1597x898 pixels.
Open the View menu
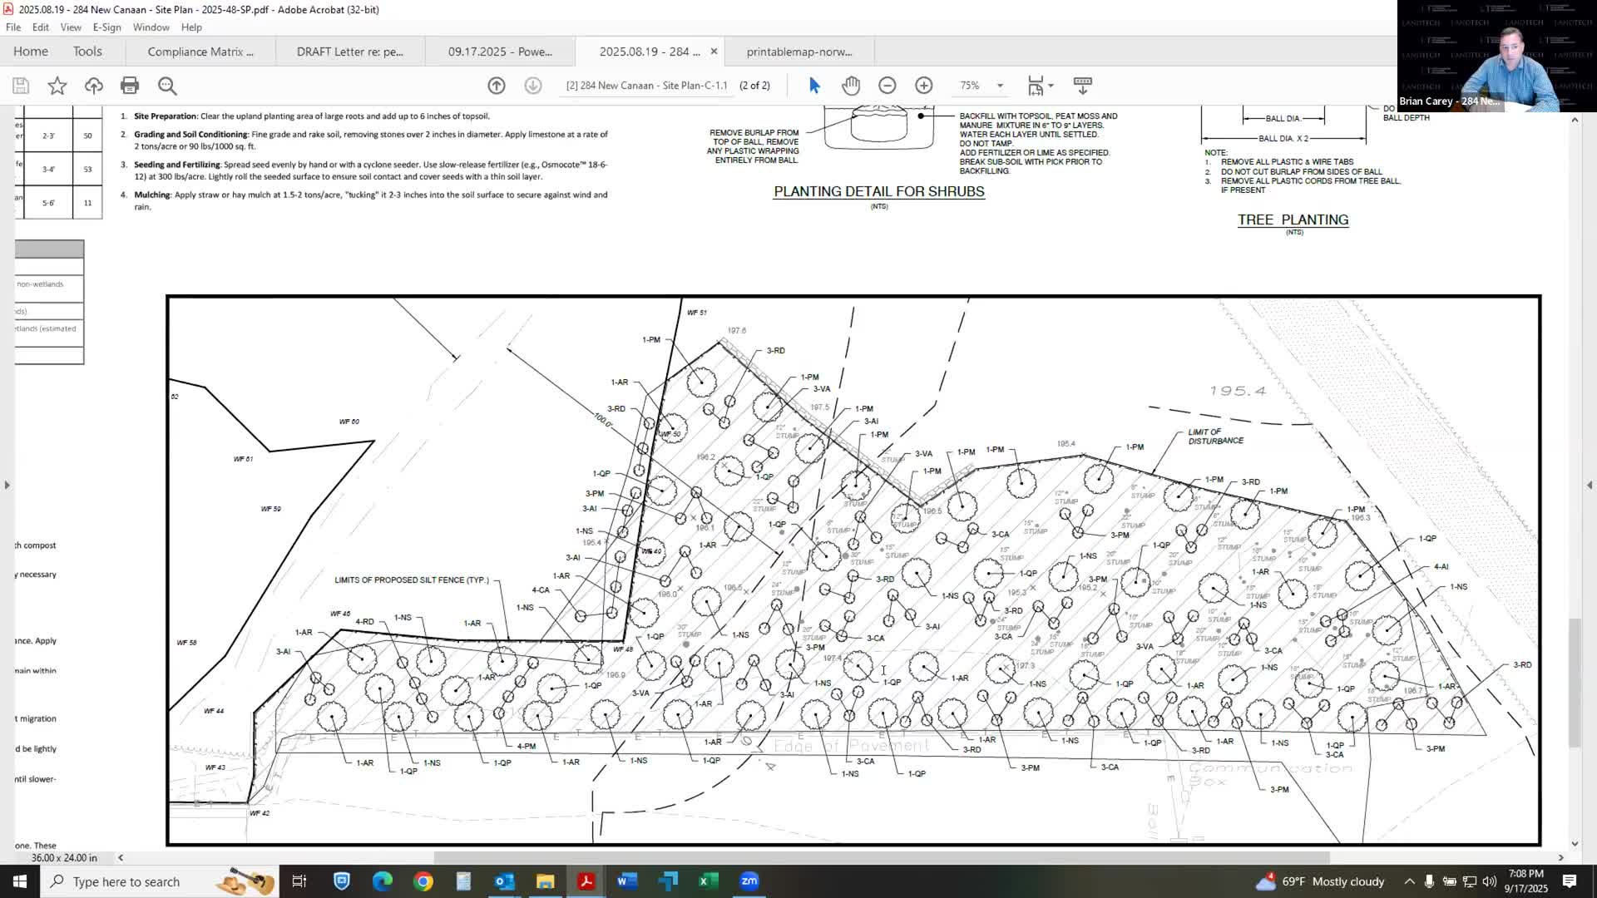tap(71, 27)
